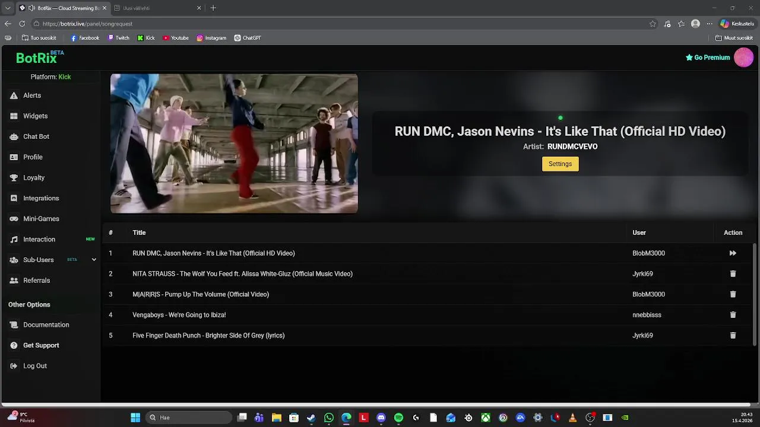This screenshot has width=760, height=427.
Task: Click the User column header
Action: (639, 232)
